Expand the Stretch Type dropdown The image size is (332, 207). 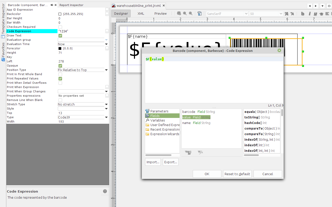pyautogui.click(x=106, y=105)
